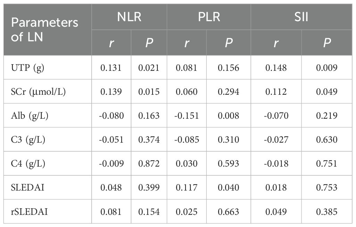Viewport: 356px width, 227px height.
Task: Select the SCr (μmol/L) row label
Action: coord(39,91)
